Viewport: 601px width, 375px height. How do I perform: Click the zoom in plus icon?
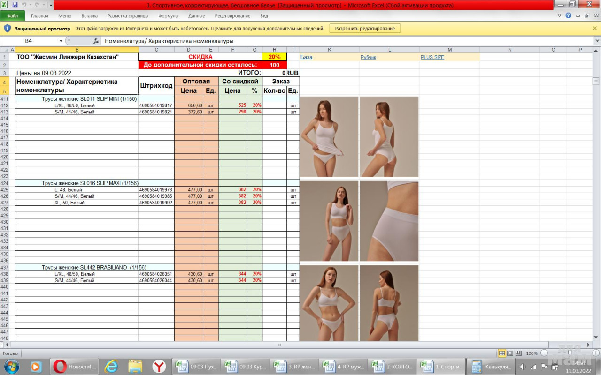[x=596, y=353]
